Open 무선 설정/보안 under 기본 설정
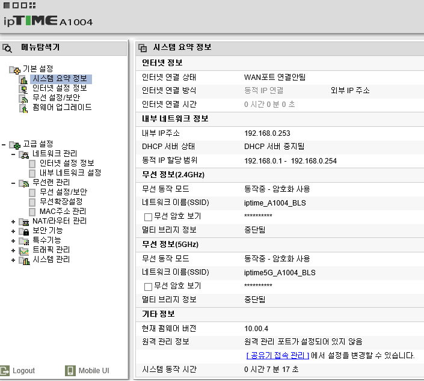The image size is (424, 381). [x=57, y=97]
